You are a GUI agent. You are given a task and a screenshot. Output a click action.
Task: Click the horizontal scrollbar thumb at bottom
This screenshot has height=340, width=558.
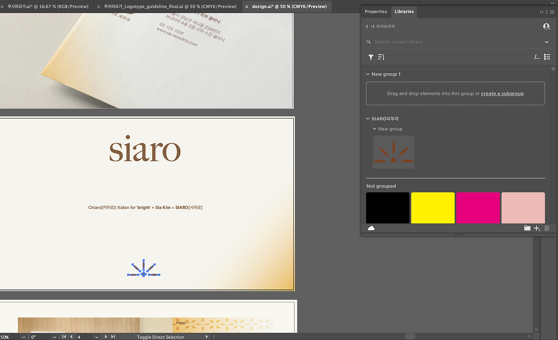click(410, 337)
